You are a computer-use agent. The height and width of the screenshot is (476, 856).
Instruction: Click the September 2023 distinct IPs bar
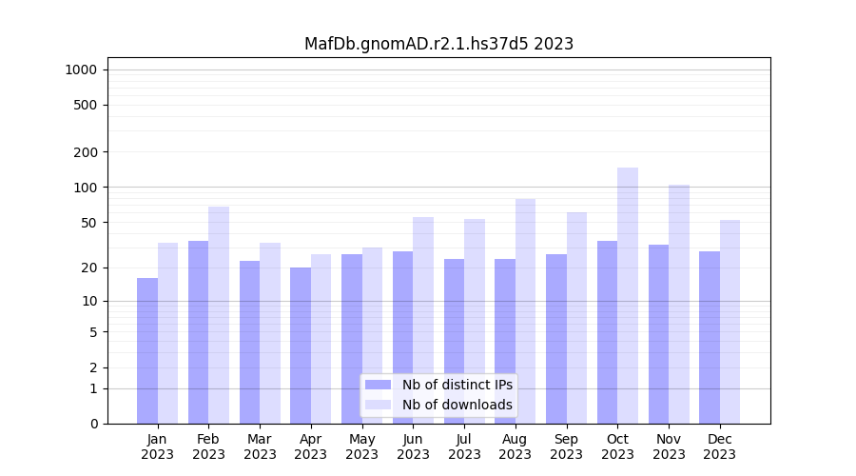pos(556,338)
